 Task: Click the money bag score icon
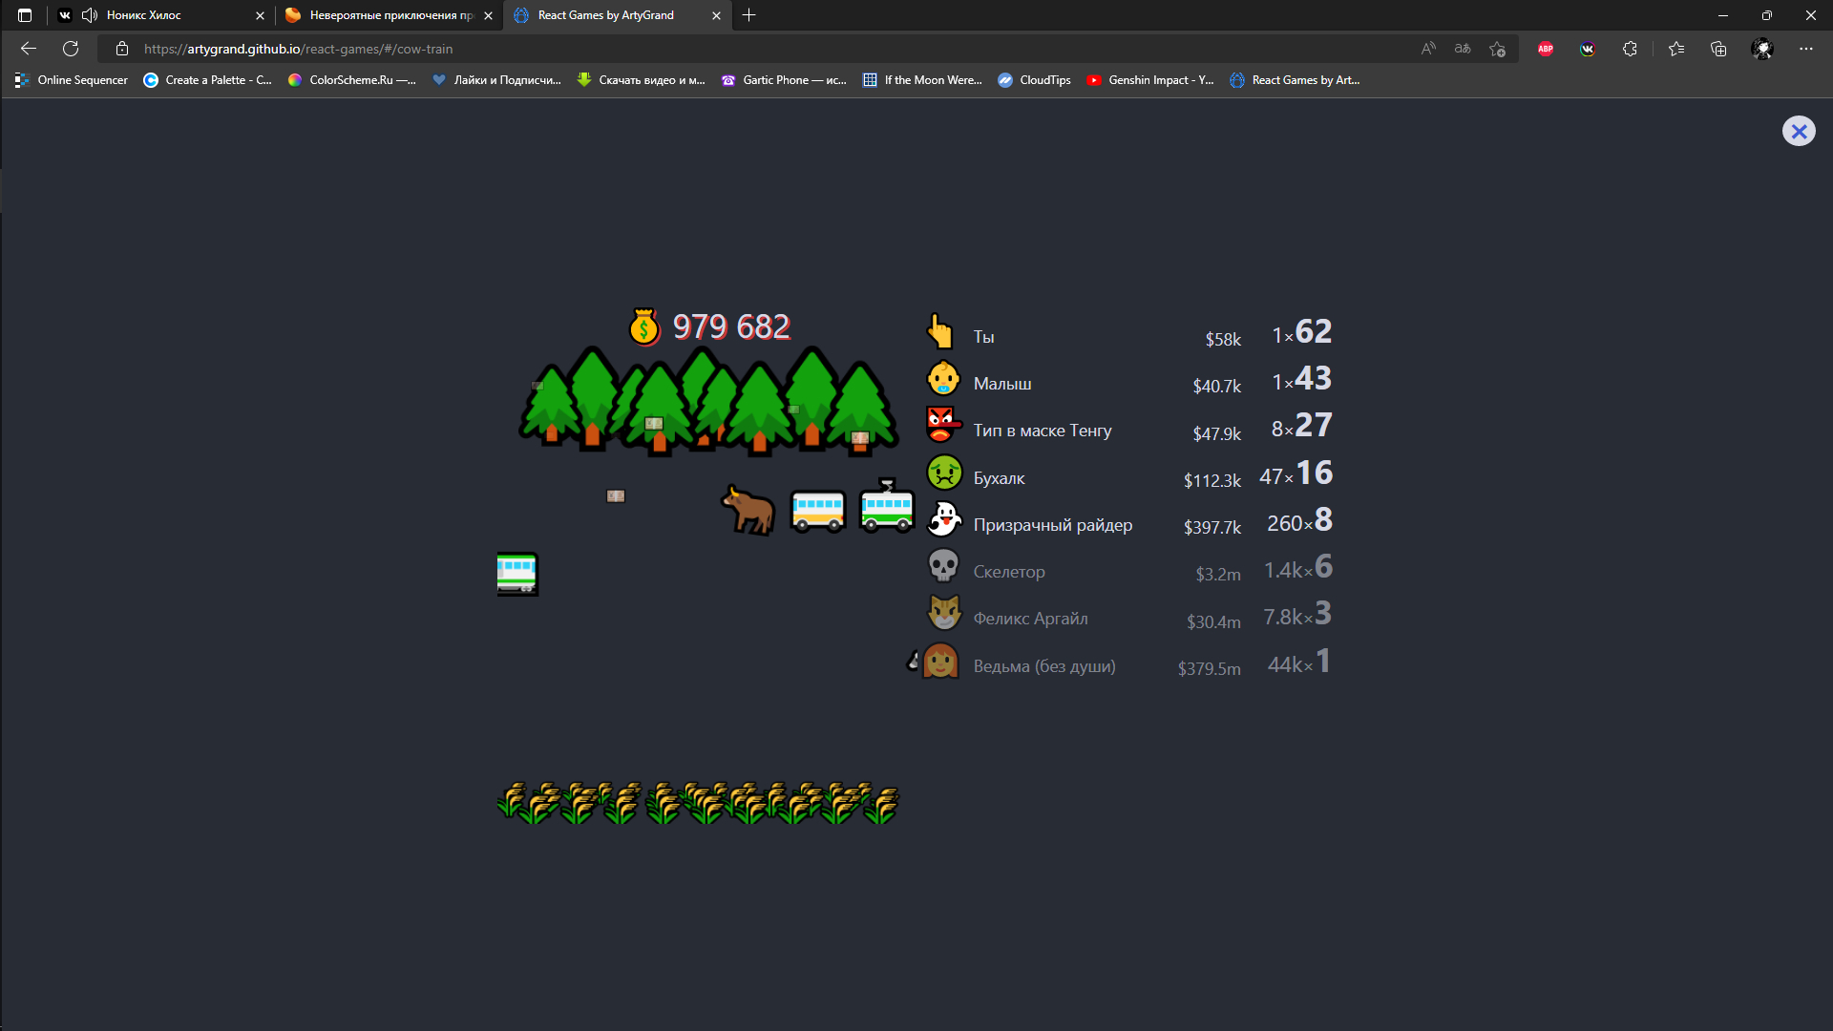(x=644, y=327)
